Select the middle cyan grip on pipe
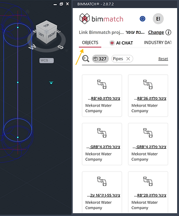Screen dimensions: 179x216 [x=18, y=82]
